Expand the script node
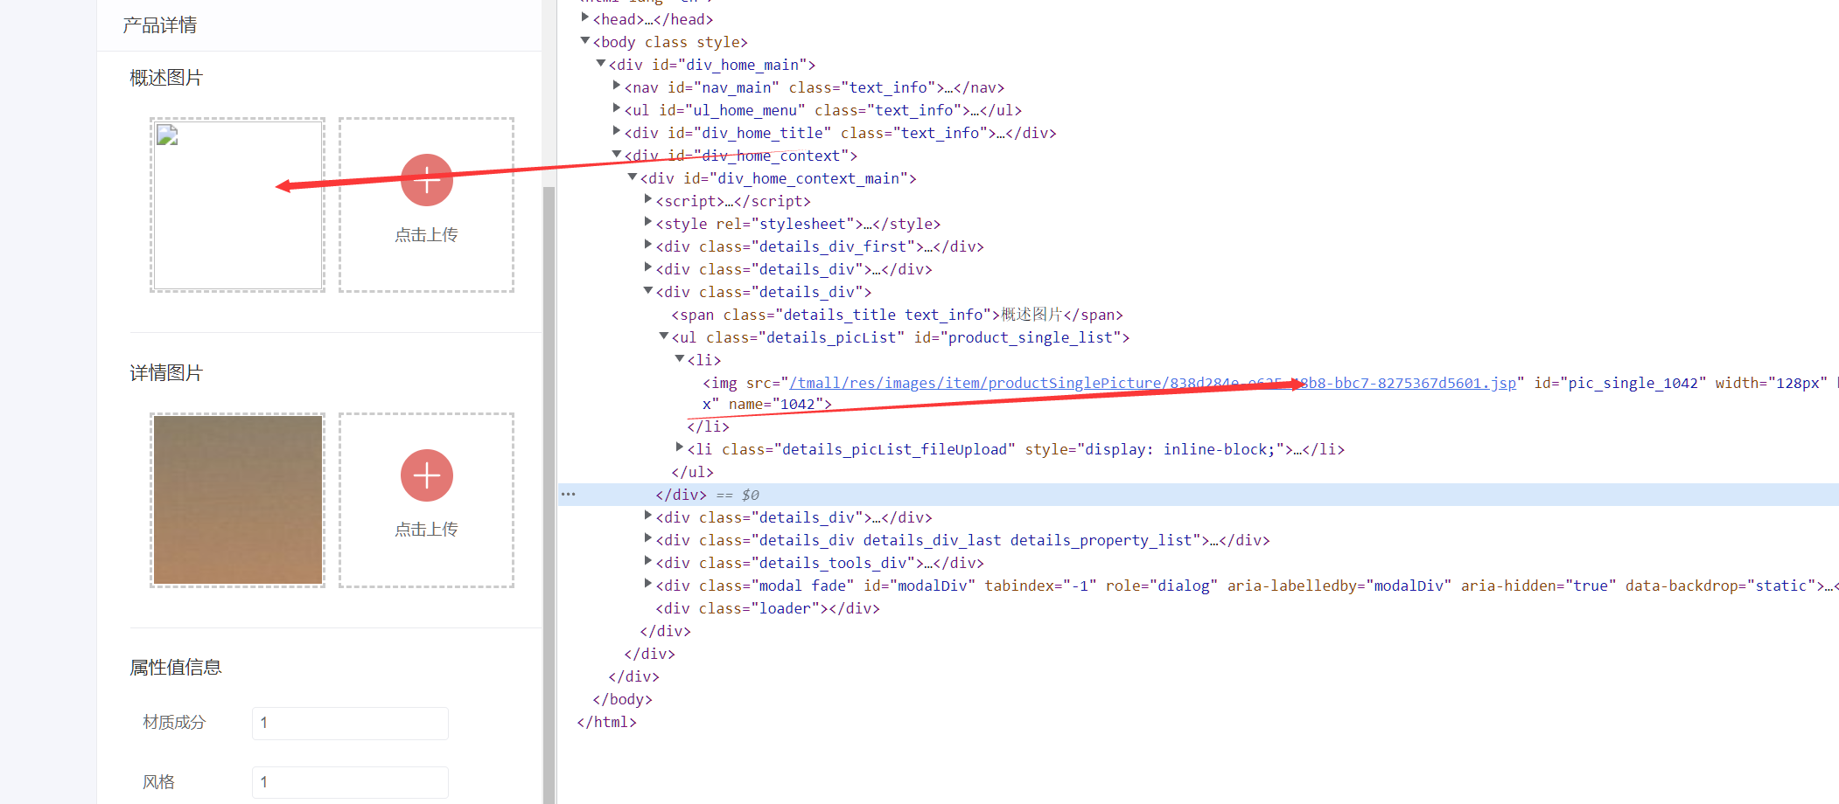Screen dimensions: 1839x804 pyautogui.click(x=648, y=199)
